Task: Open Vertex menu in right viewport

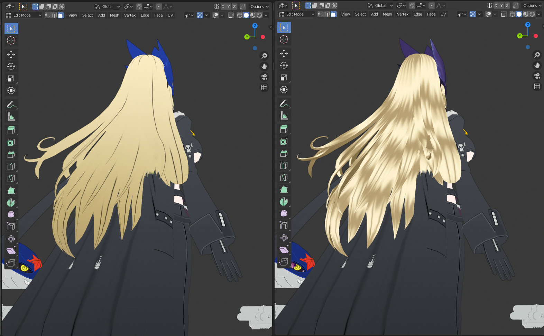Action: (403, 14)
